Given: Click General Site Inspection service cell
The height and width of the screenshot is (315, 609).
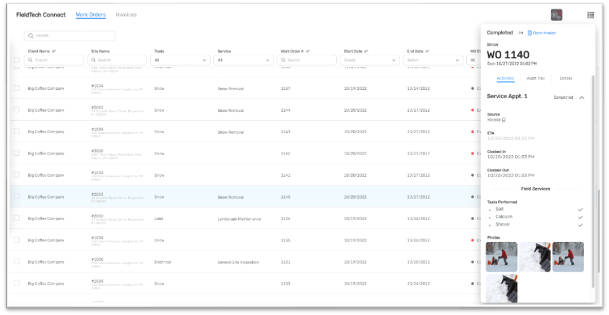Looking at the screenshot, I should point(238,262).
